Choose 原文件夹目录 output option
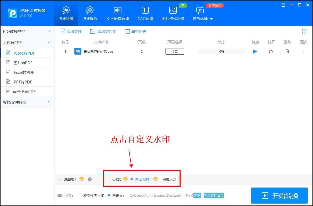This screenshot has width=313, height=206. [80, 196]
